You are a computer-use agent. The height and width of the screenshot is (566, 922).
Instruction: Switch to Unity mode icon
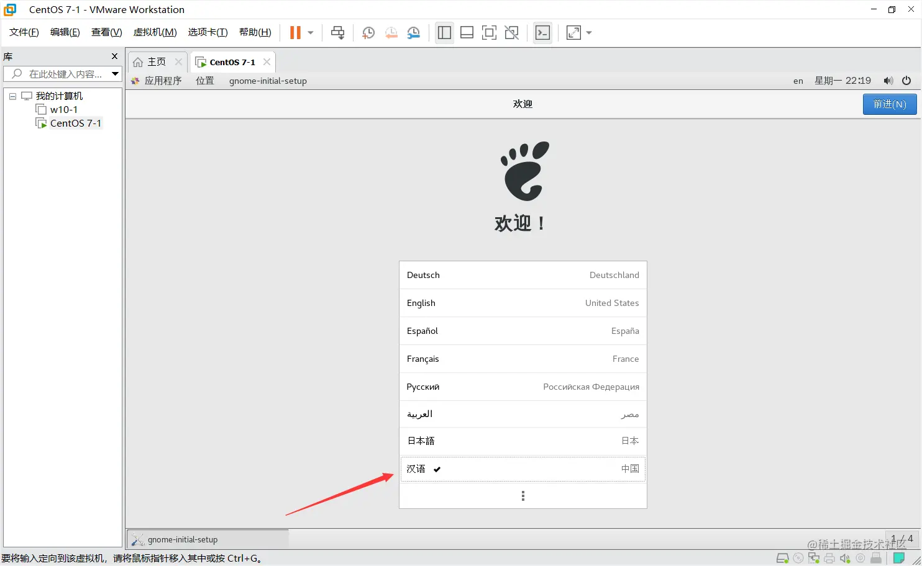coord(511,33)
